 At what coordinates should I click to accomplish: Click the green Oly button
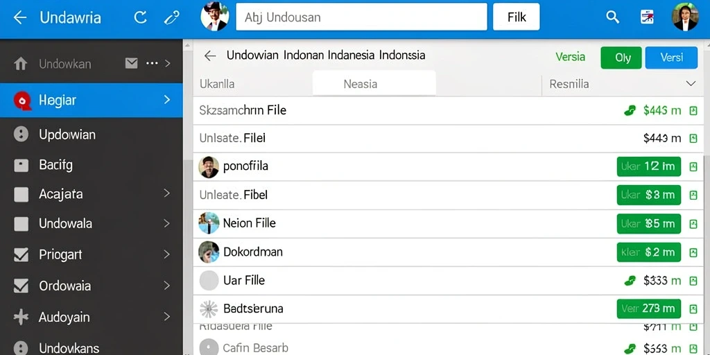click(621, 58)
